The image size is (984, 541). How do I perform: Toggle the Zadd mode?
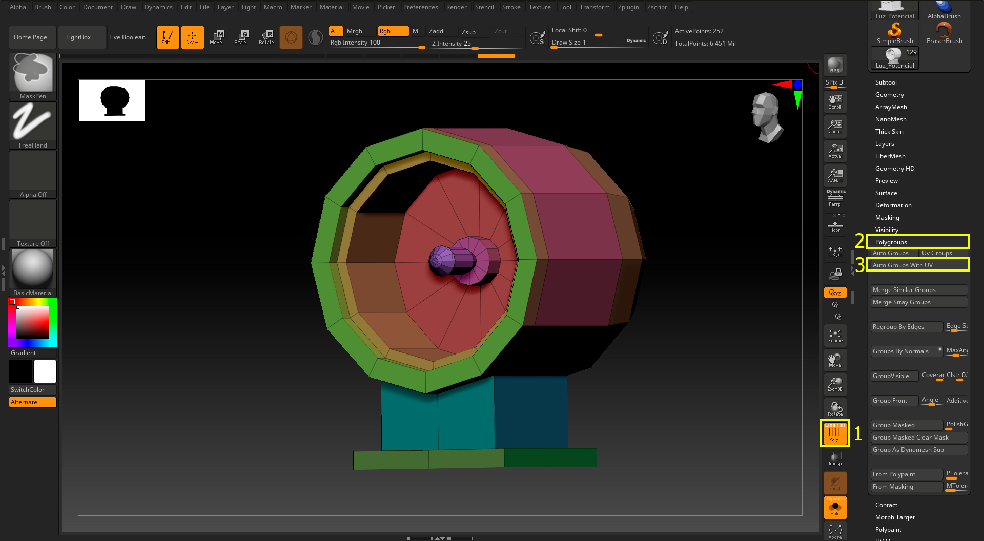[x=442, y=31]
